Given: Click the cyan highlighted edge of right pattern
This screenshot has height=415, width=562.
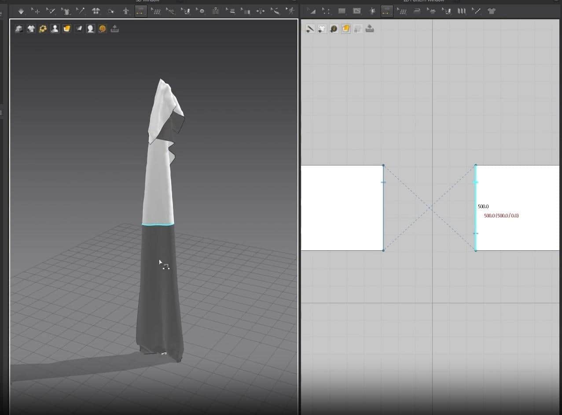Looking at the screenshot, I should tap(475, 208).
